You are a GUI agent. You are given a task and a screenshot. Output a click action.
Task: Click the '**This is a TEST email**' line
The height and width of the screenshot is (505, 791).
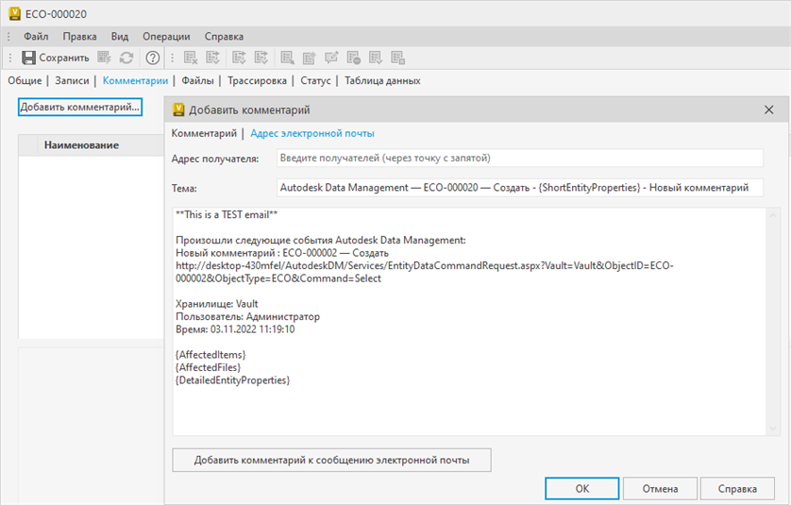[227, 215]
